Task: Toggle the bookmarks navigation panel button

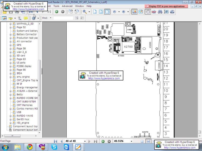Action: click(134, 12)
